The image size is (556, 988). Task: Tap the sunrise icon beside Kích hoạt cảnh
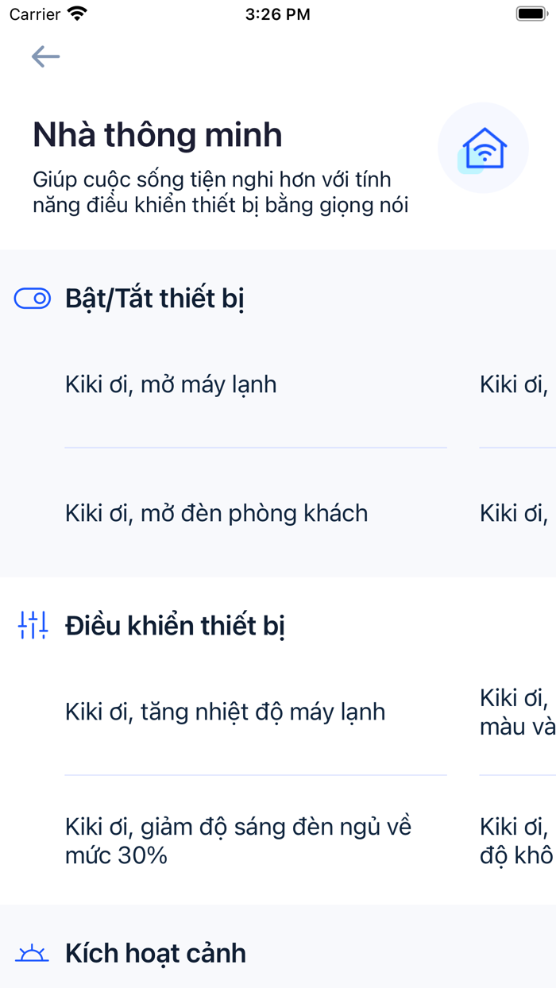pyautogui.click(x=32, y=953)
